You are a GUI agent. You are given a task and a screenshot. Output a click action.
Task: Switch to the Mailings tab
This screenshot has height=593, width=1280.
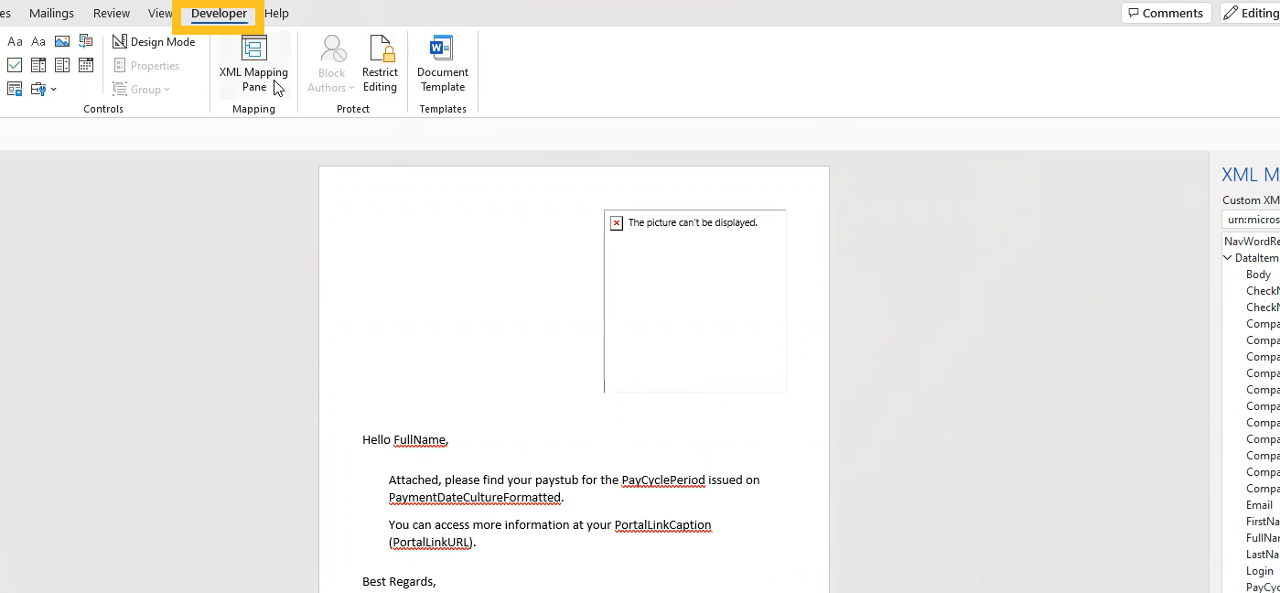pos(51,14)
